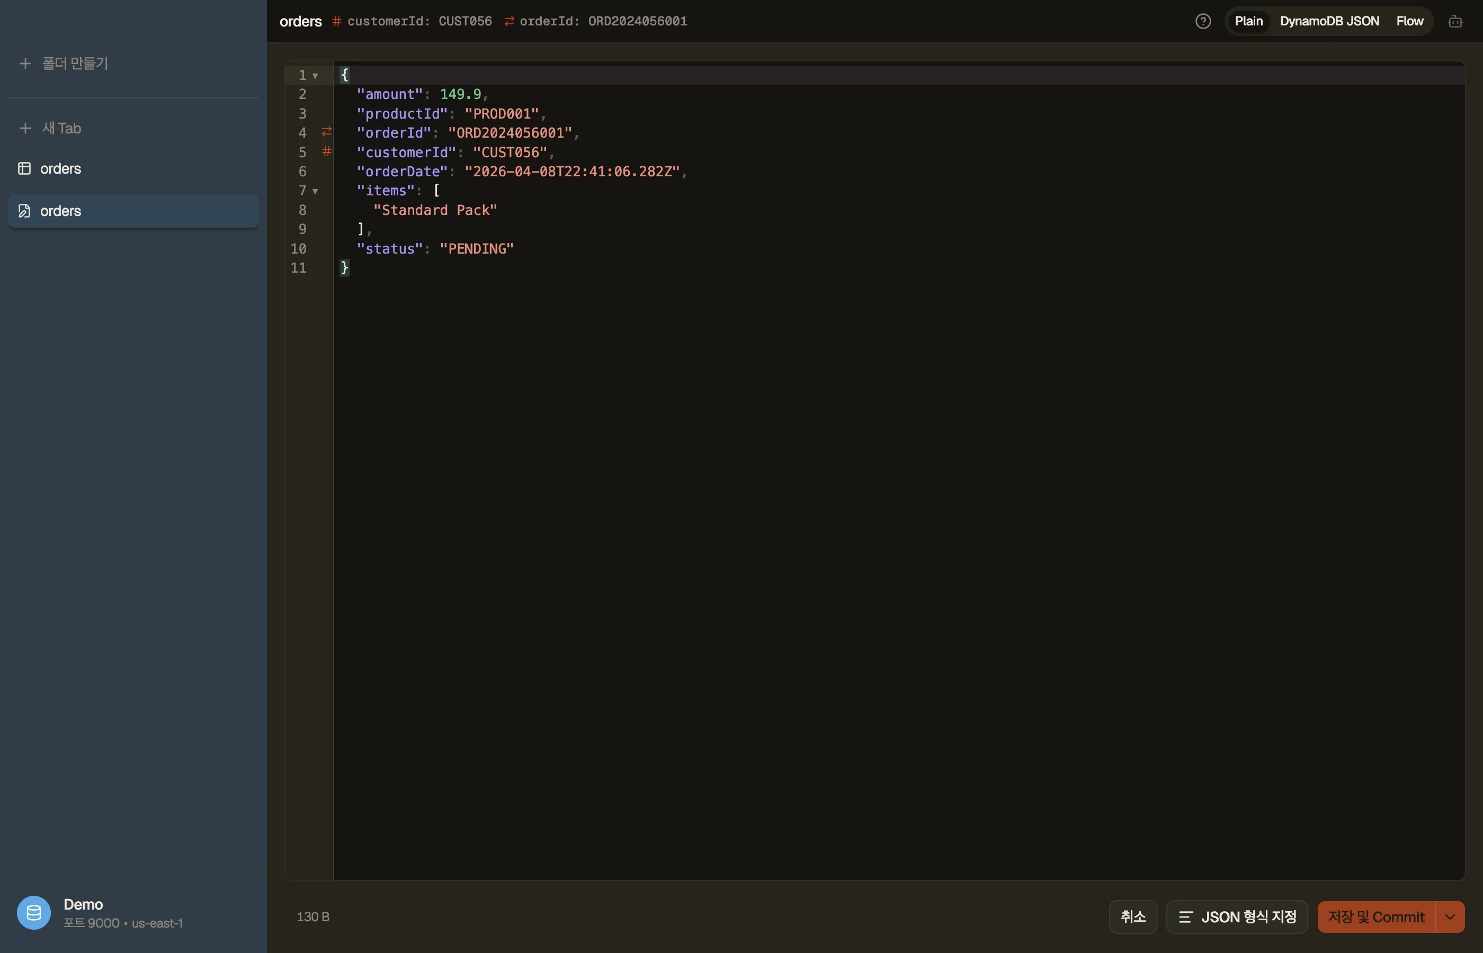Click the plus icon beside 폴더 만들기
The image size is (1483, 953).
[x=25, y=64]
